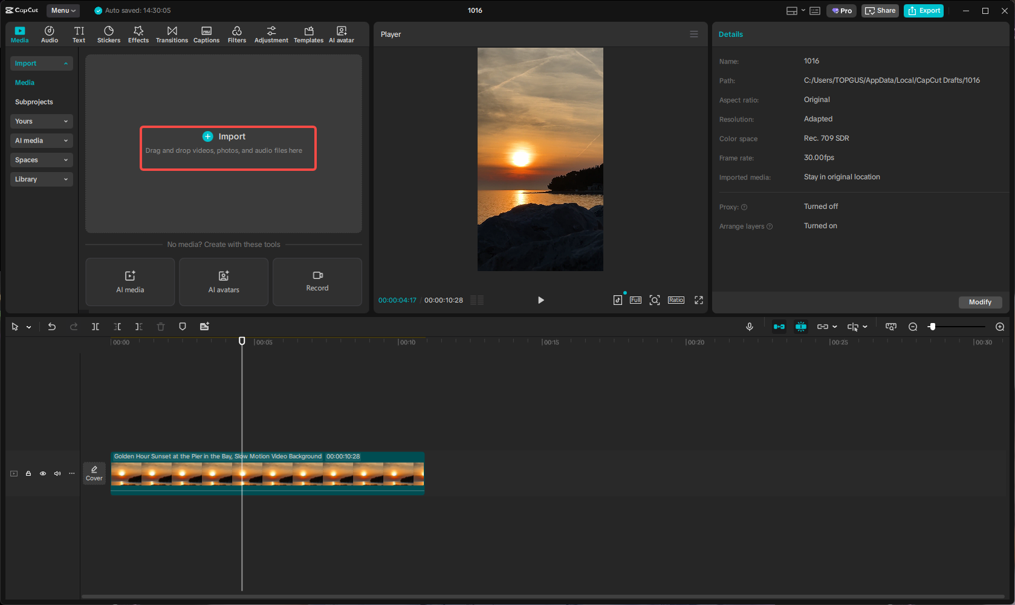Lock the video track
The image size is (1015, 605).
click(28, 473)
